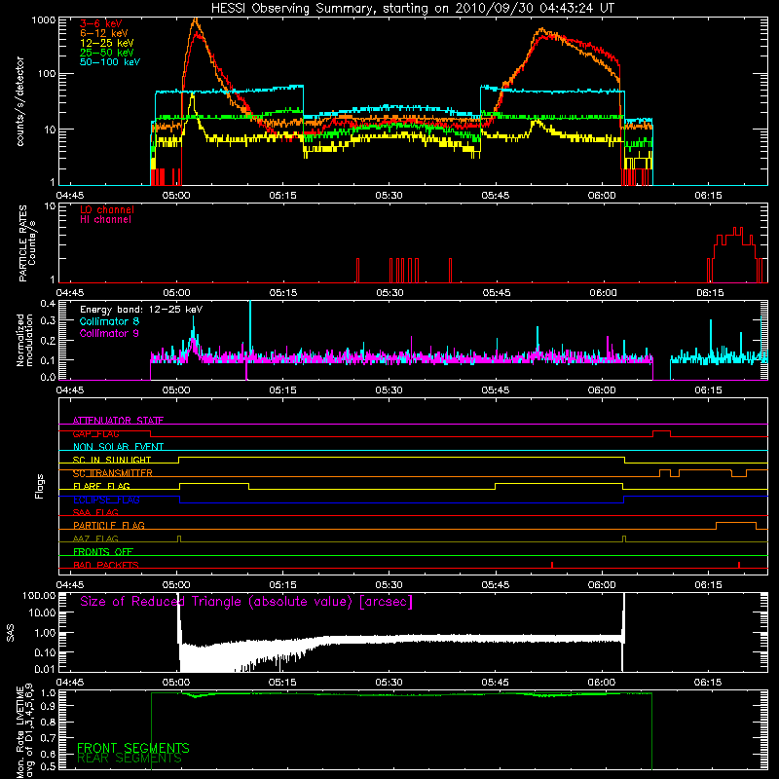779x779 pixels.
Task: Click the ATTENUATOR_STATE flag label
Action: (118, 421)
